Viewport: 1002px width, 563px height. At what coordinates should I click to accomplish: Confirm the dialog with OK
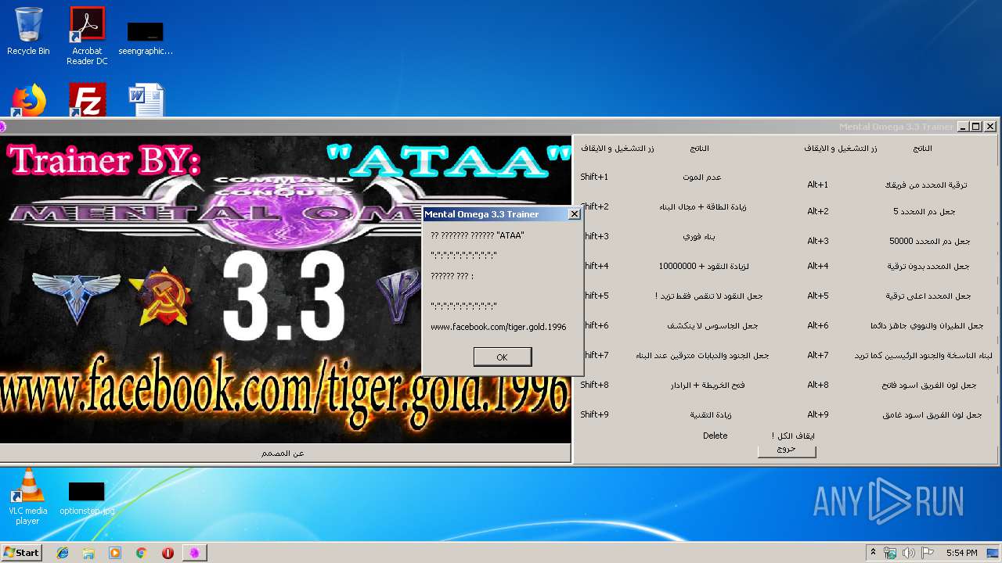point(503,357)
